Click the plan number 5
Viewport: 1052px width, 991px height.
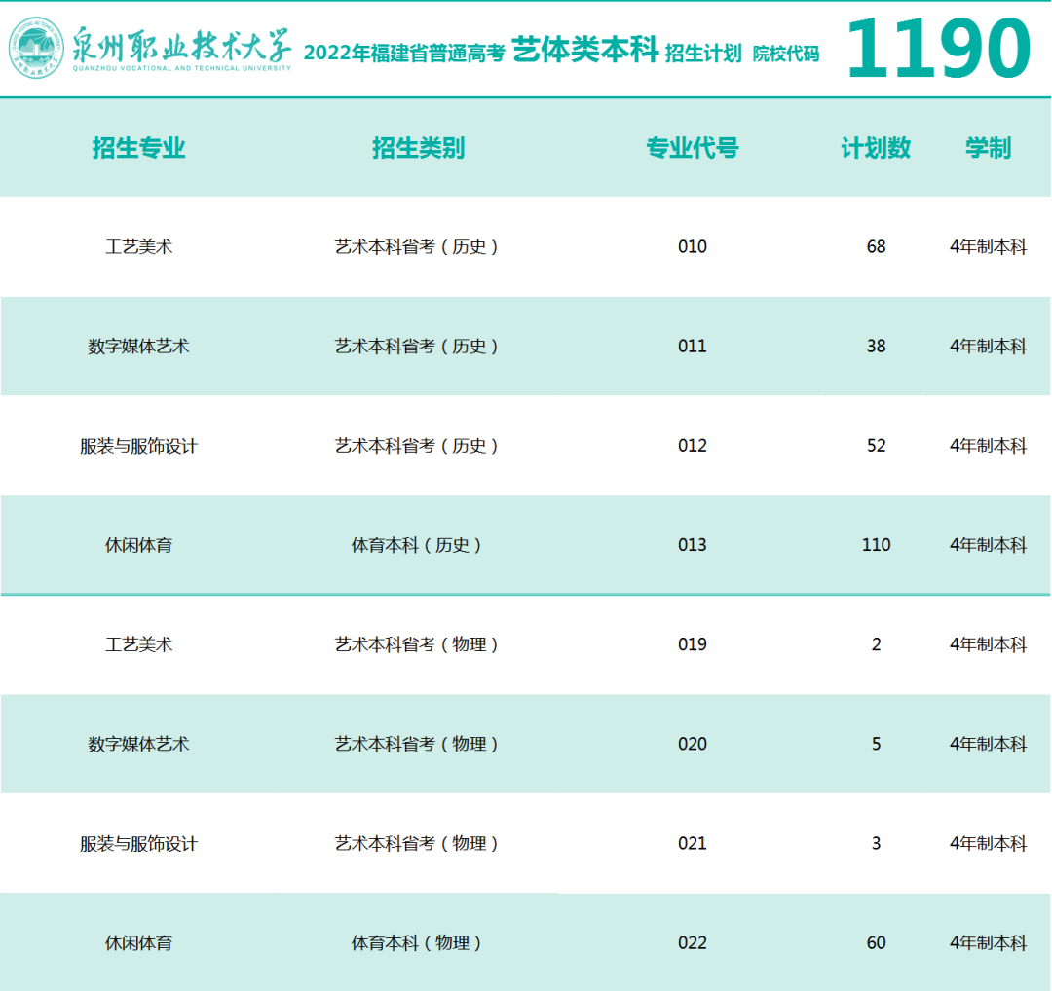[877, 745]
